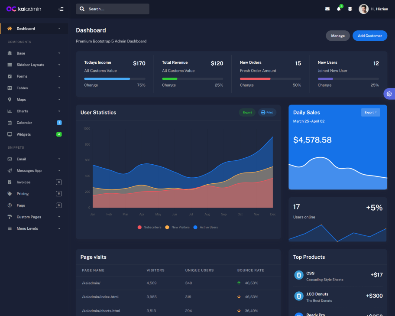Click into the Search input field
This screenshot has width=395, height=316.
(116, 9)
